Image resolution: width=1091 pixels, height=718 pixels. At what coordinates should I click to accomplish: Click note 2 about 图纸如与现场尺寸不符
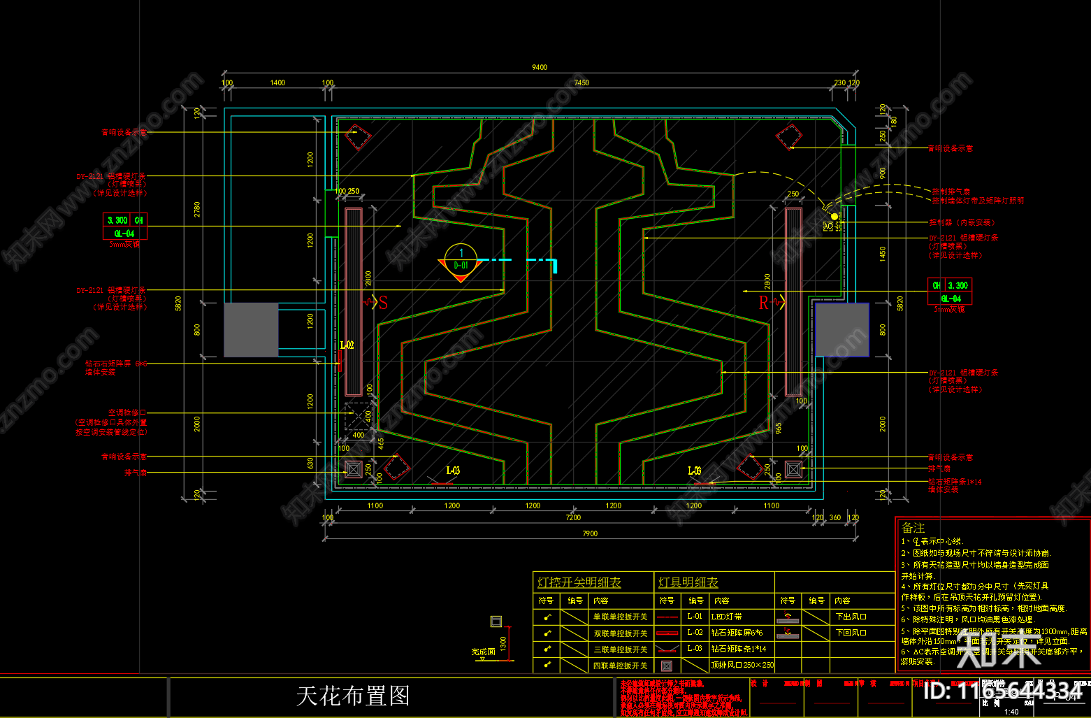coord(976,553)
